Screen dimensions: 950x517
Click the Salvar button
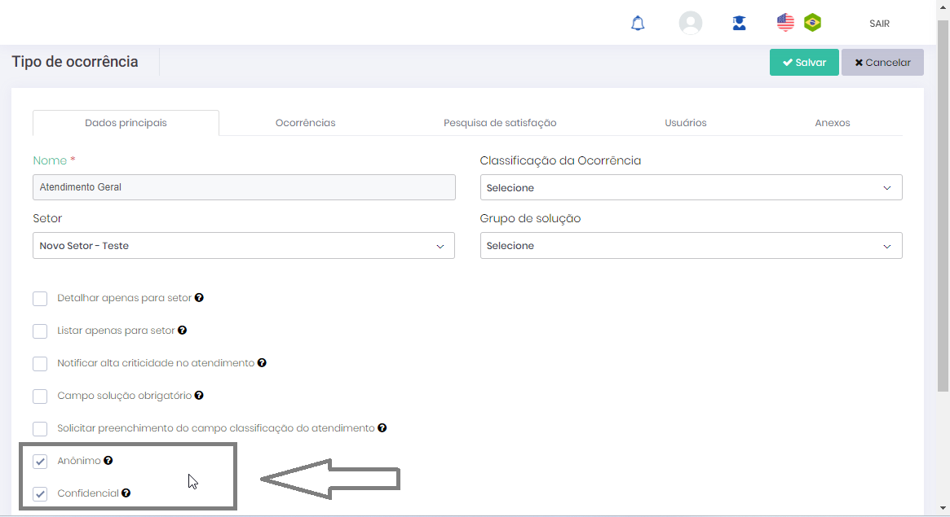804,63
